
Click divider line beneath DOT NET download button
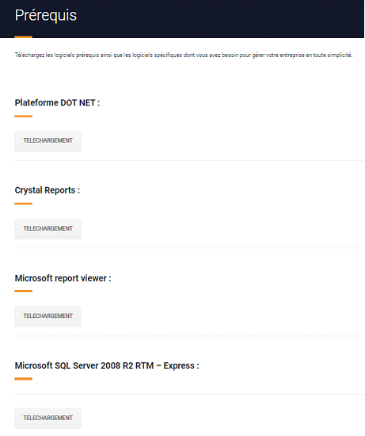[x=189, y=160]
